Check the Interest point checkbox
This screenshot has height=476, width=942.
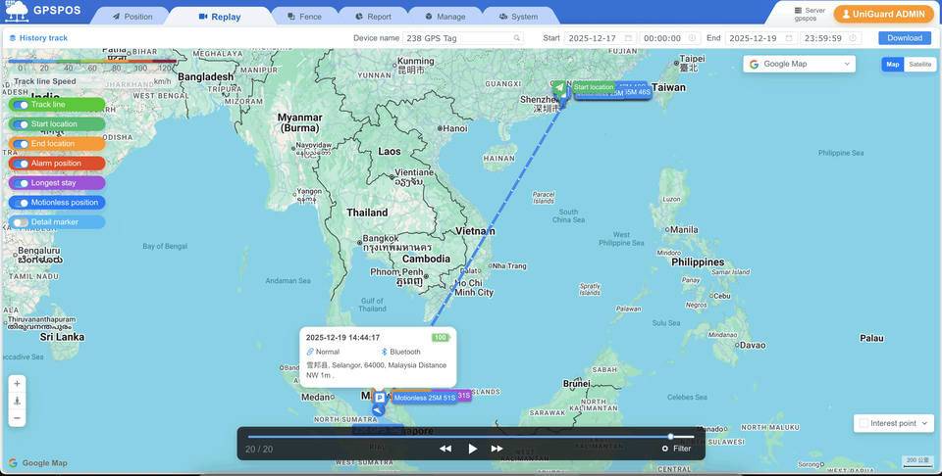click(863, 423)
